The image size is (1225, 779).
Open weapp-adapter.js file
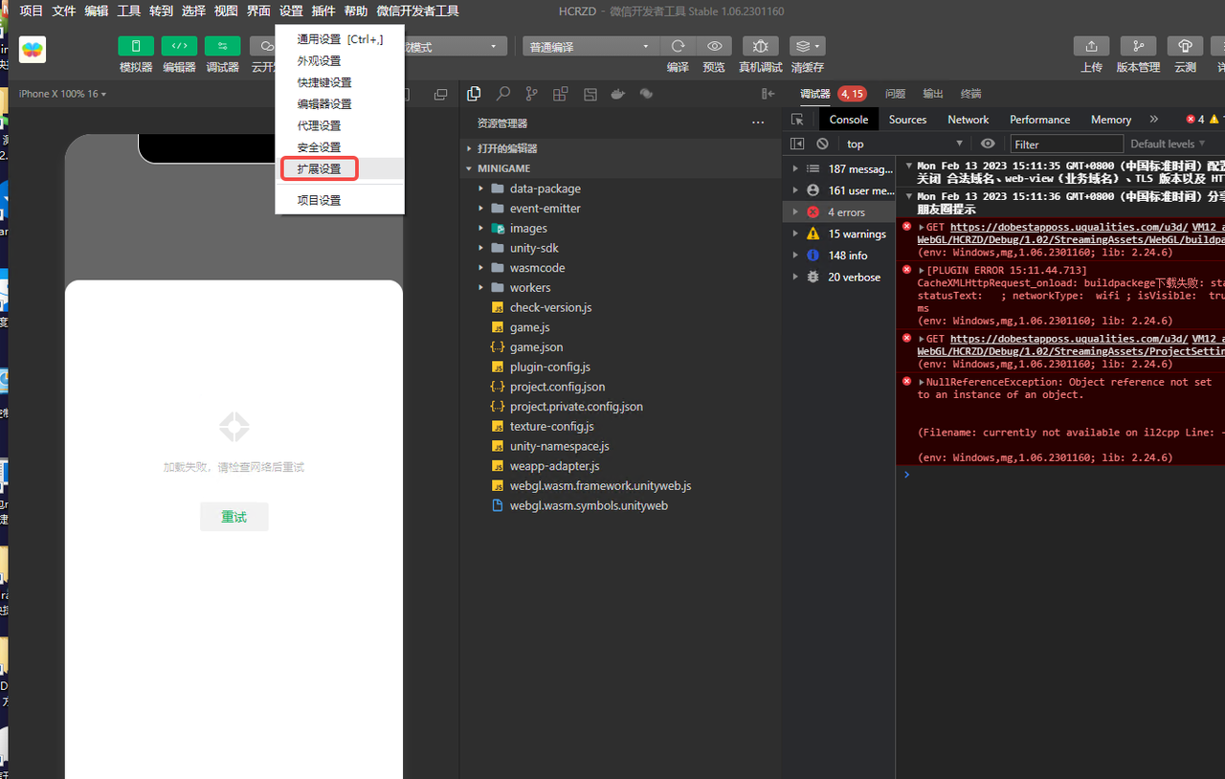pyautogui.click(x=620, y=465)
